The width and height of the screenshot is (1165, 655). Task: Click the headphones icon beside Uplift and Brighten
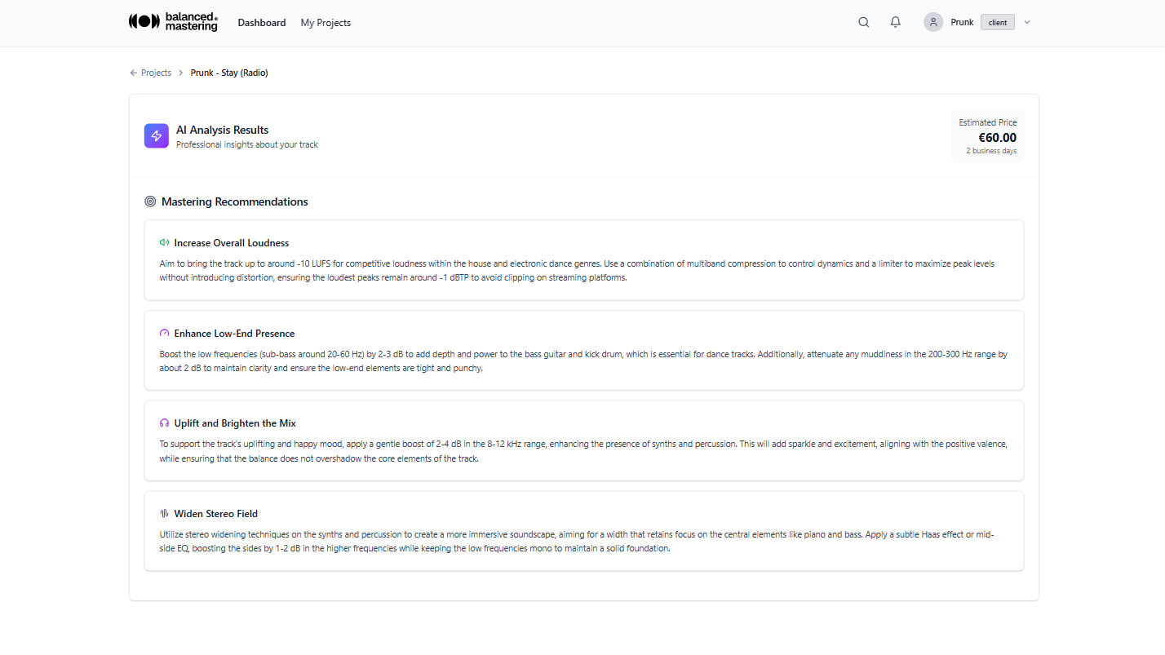click(x=163, y=422)
